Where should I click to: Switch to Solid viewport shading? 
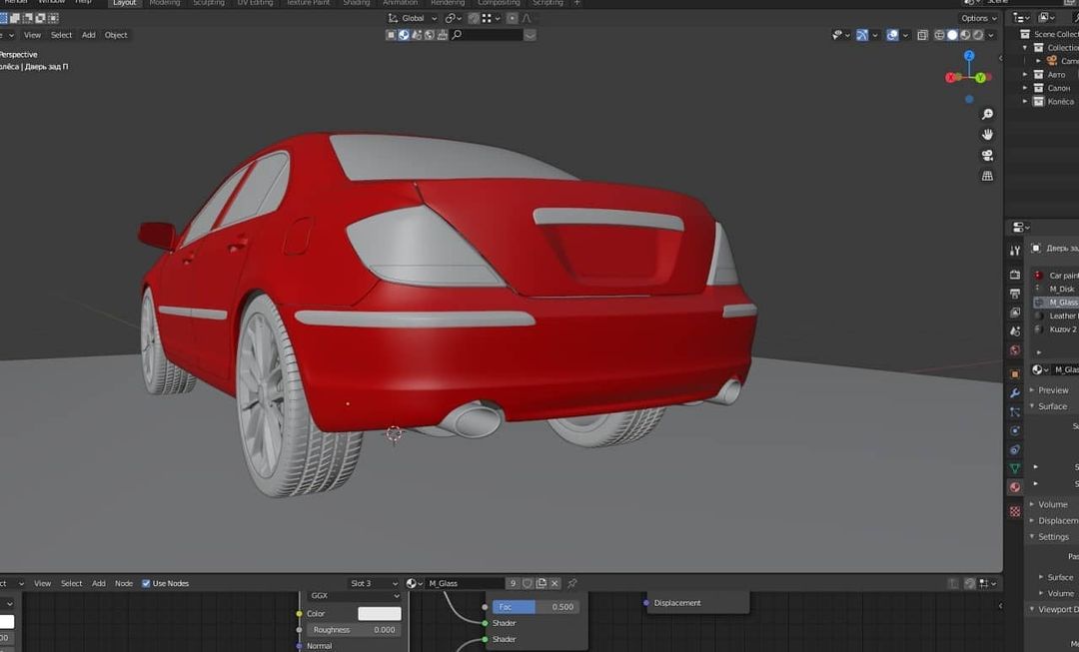952,35
